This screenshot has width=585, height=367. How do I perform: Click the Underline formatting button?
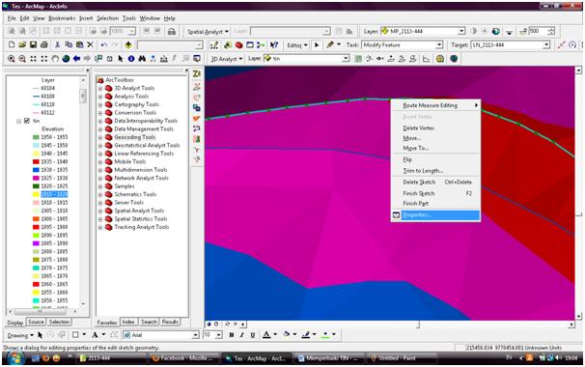point(253,335)
